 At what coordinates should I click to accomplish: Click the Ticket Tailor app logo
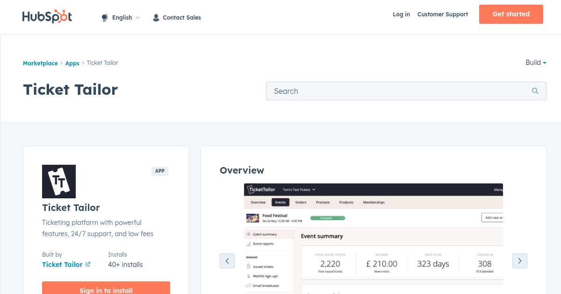pyautogui.click(x=59, y=182)
